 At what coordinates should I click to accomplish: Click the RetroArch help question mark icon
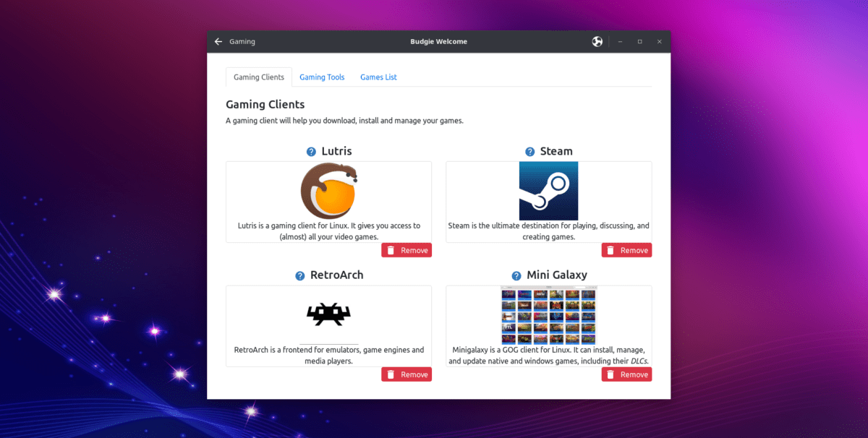click(299, 275)
